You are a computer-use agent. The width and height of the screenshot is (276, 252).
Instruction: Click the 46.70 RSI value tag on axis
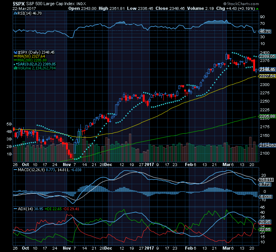click(265, 31)
